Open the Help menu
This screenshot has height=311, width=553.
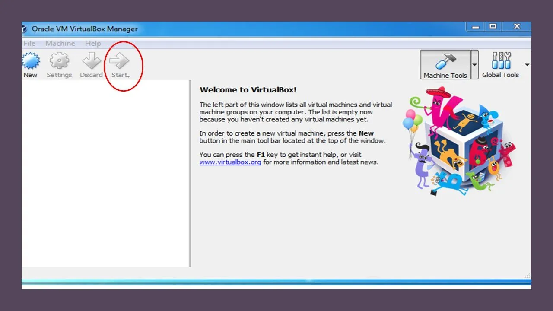[x=93, y=43]
